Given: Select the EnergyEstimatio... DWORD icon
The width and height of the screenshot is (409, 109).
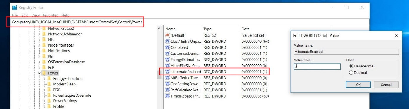Looking at the screenshot, I should [167, 60].
